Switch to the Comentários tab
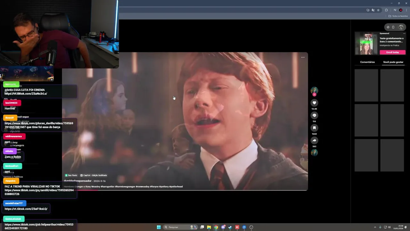This screenshot has height=231, width=410. point(367,62)
